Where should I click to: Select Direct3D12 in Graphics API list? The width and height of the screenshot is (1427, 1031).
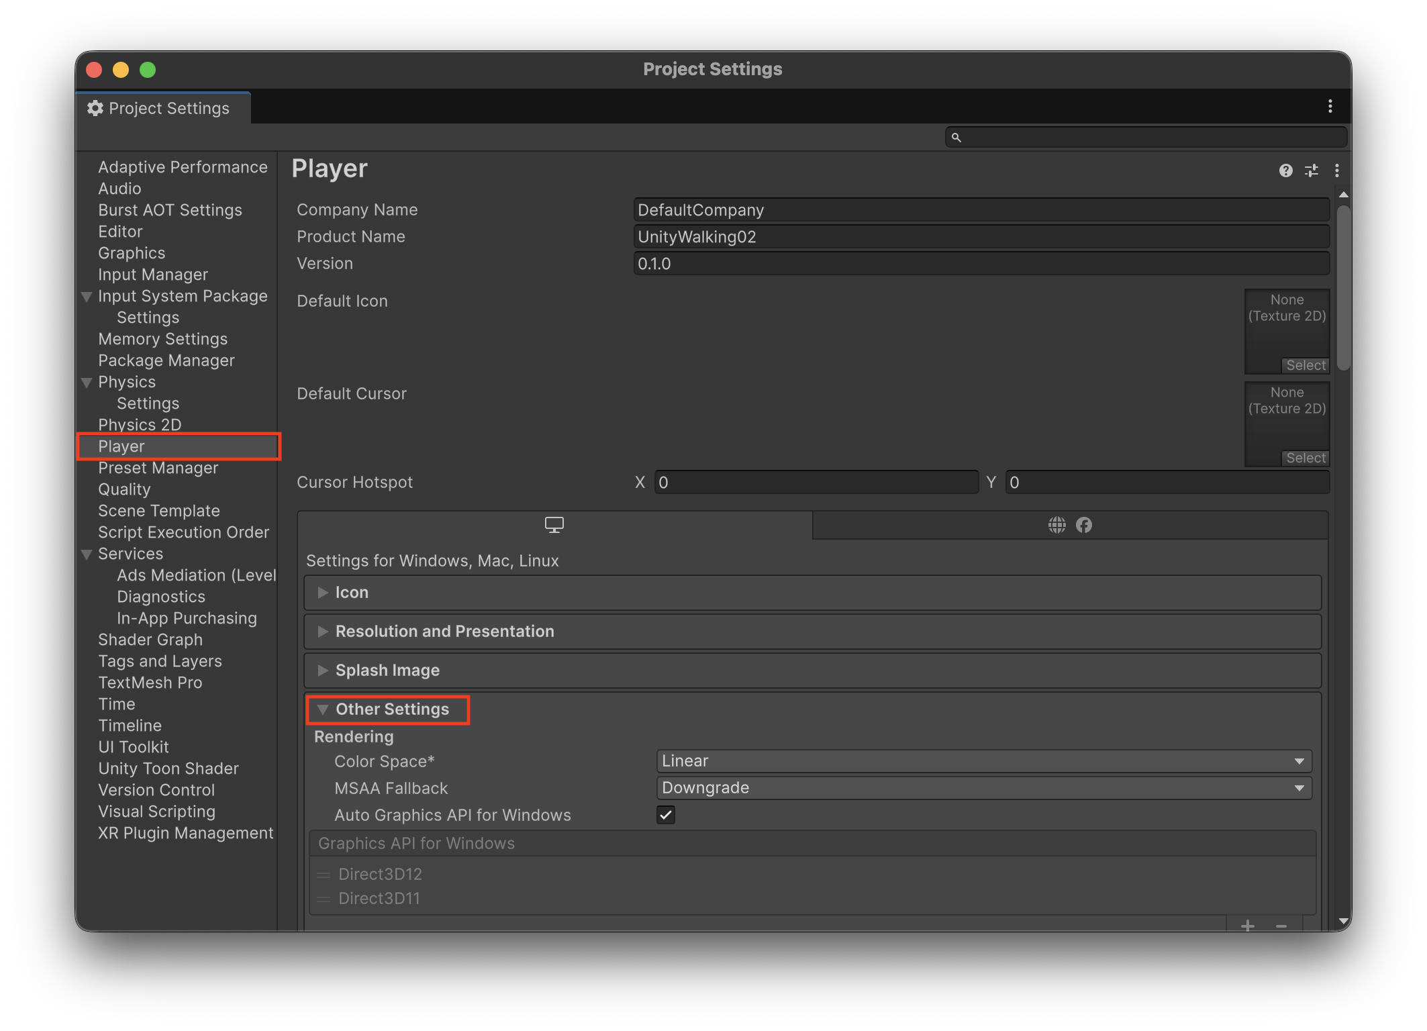click(x=380, y=875)
